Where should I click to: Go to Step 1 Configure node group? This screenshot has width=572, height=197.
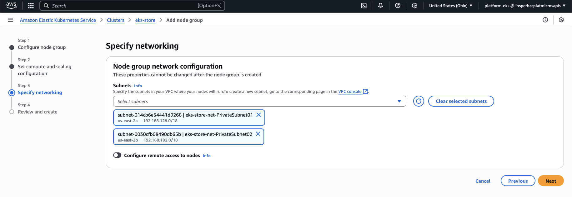pos(42,47)
